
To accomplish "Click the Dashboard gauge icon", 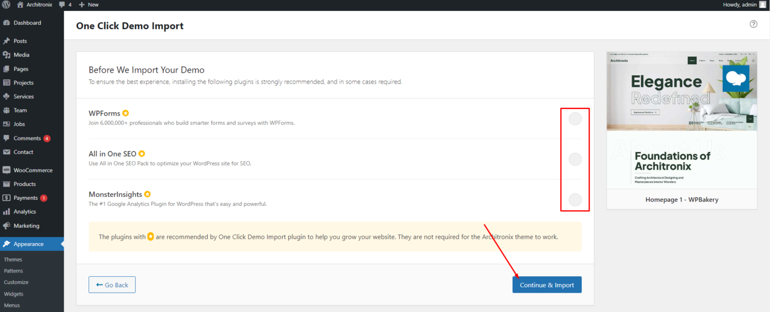I will point(7,23).
